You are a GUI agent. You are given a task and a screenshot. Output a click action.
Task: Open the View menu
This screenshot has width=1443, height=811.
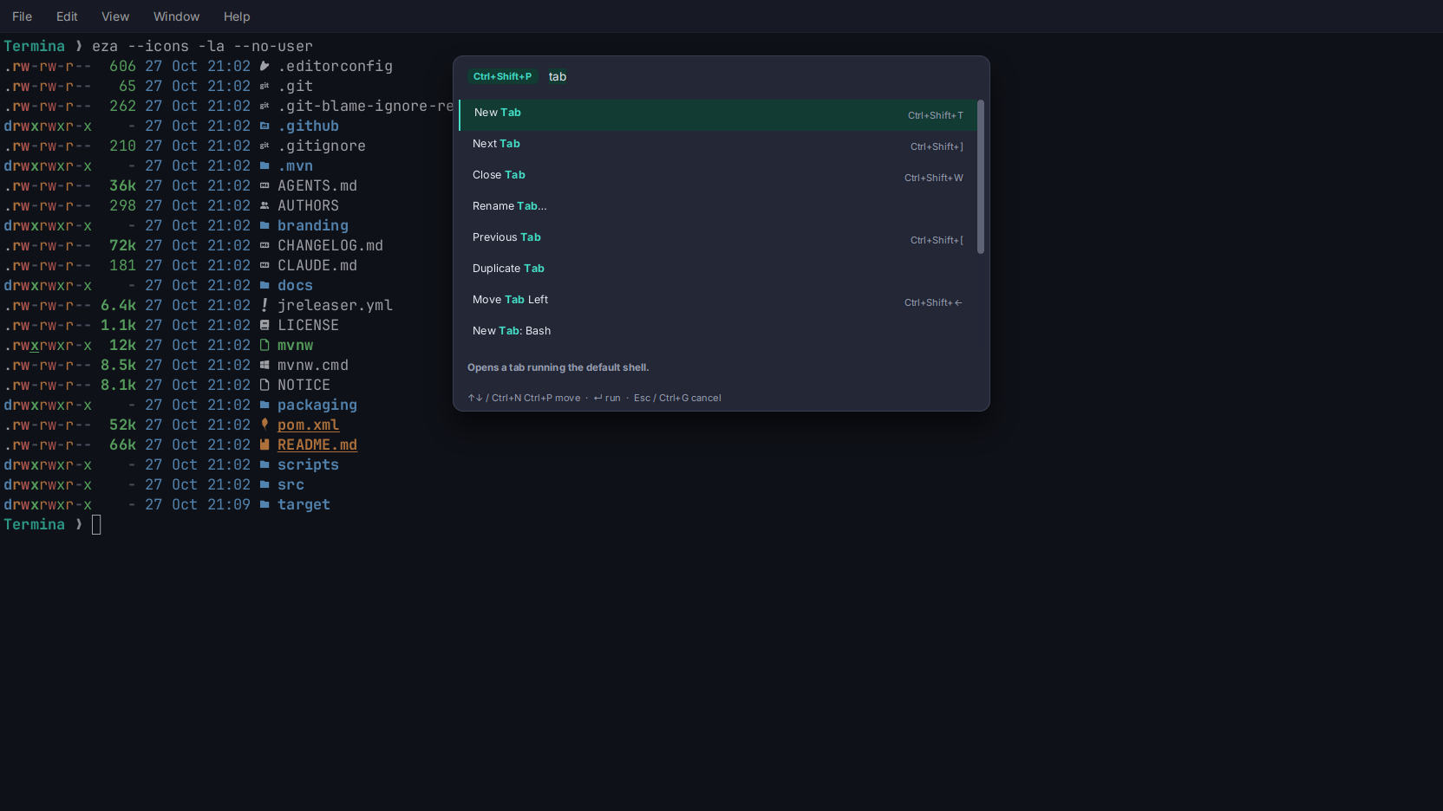click(x=115, y=16)
